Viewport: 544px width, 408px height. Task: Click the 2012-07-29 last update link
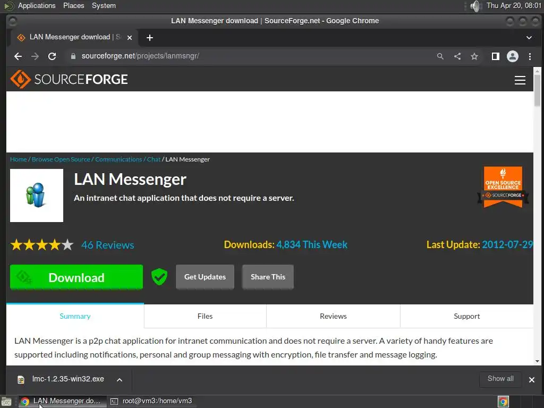tap(507, 244)
